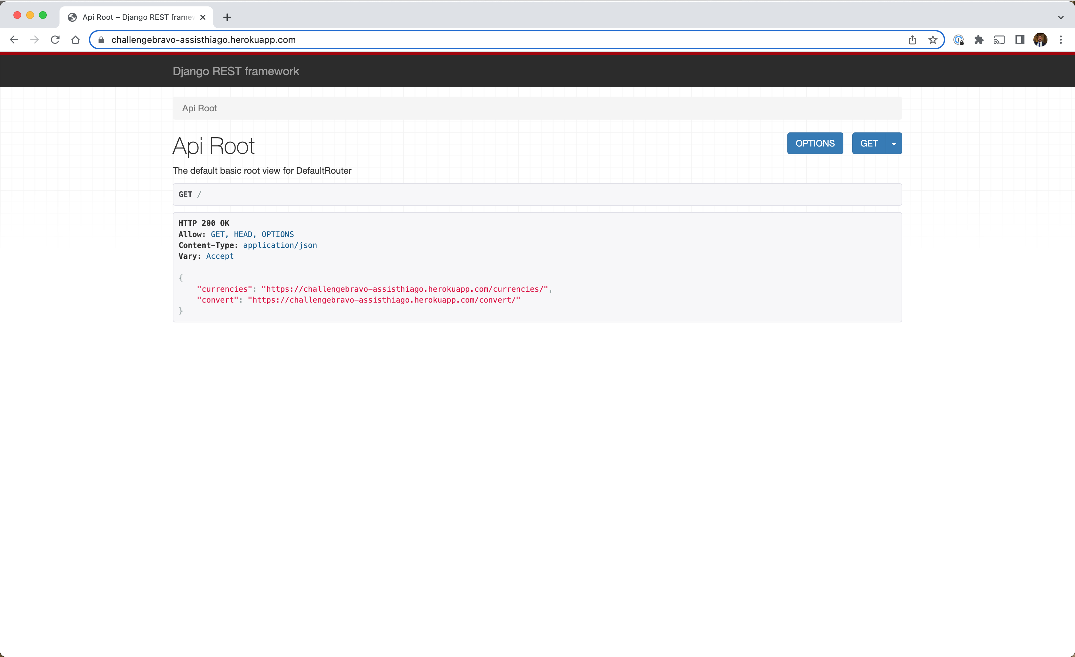This screenshot has height=657, width=1075.
Task: Open the media cast icon
Action: [x=999, y=40]
